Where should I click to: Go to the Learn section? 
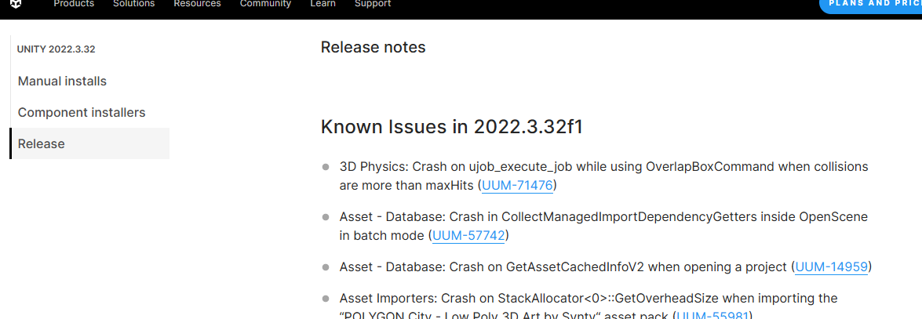(x=323, y=4)
